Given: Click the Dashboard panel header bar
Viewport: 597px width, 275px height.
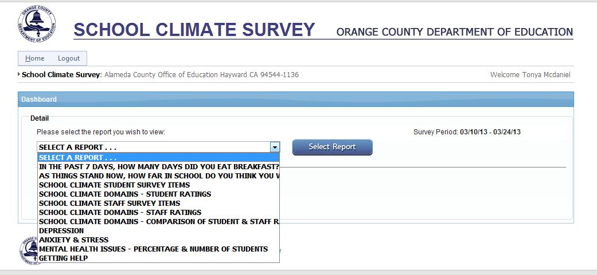Looking at the screenshot, I should point(295,99).
